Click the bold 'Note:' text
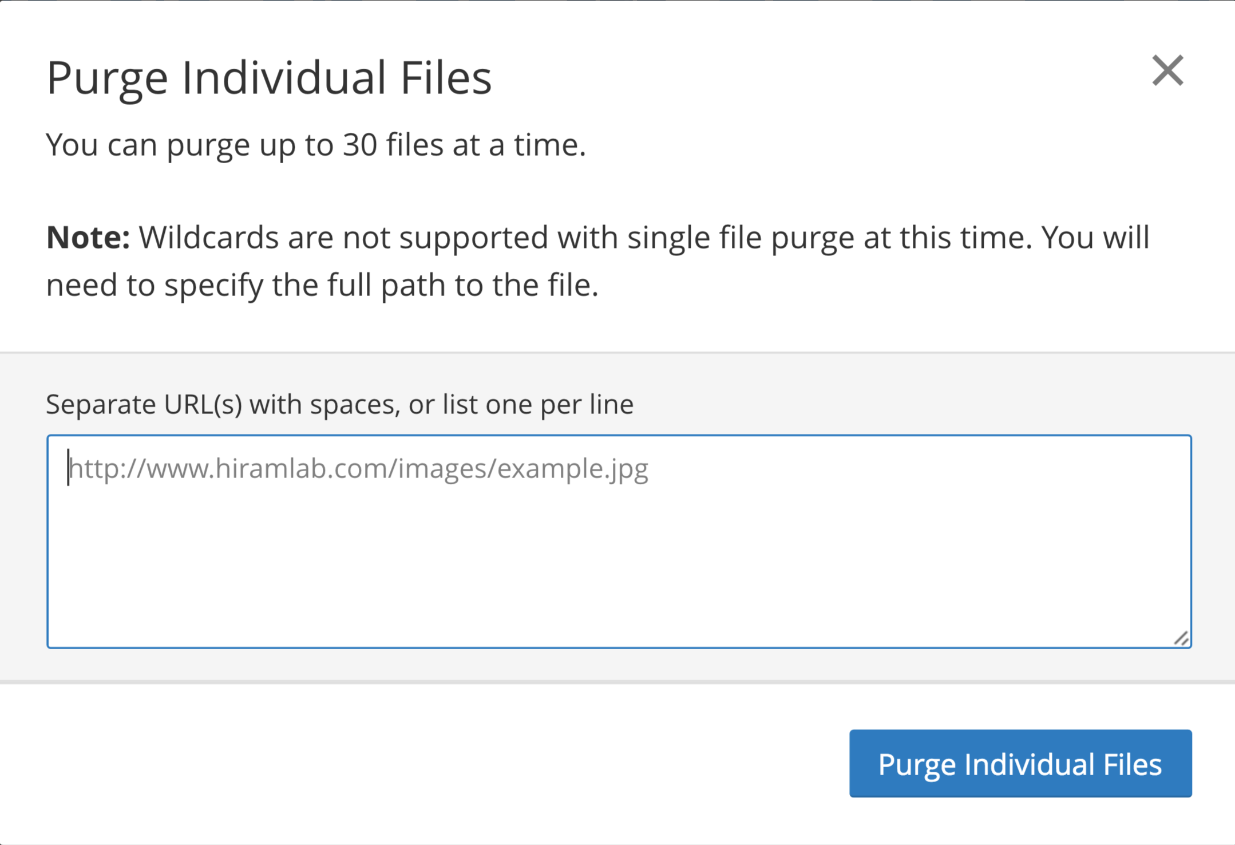Viewport: 1235px width, 845px height. (x=88, y=237)
